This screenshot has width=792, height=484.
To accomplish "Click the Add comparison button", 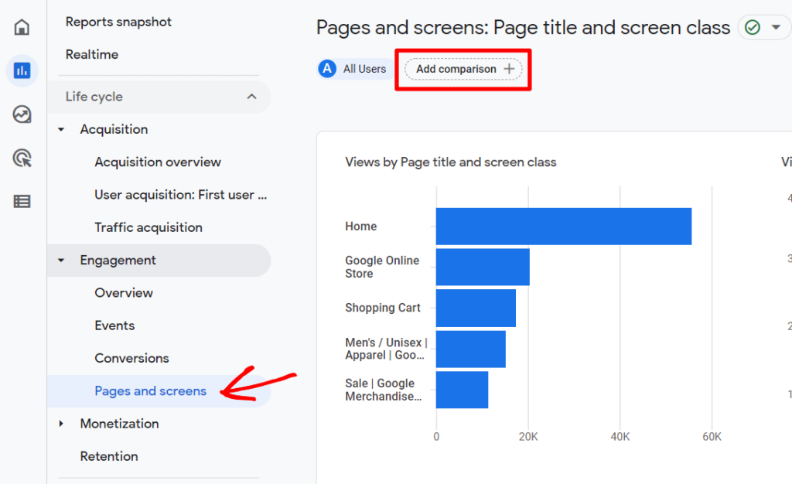I will tap(463, 69).
